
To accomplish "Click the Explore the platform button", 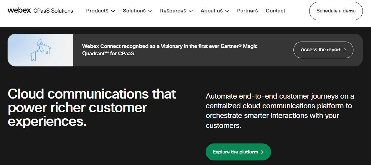I will (x=238, y=152).
